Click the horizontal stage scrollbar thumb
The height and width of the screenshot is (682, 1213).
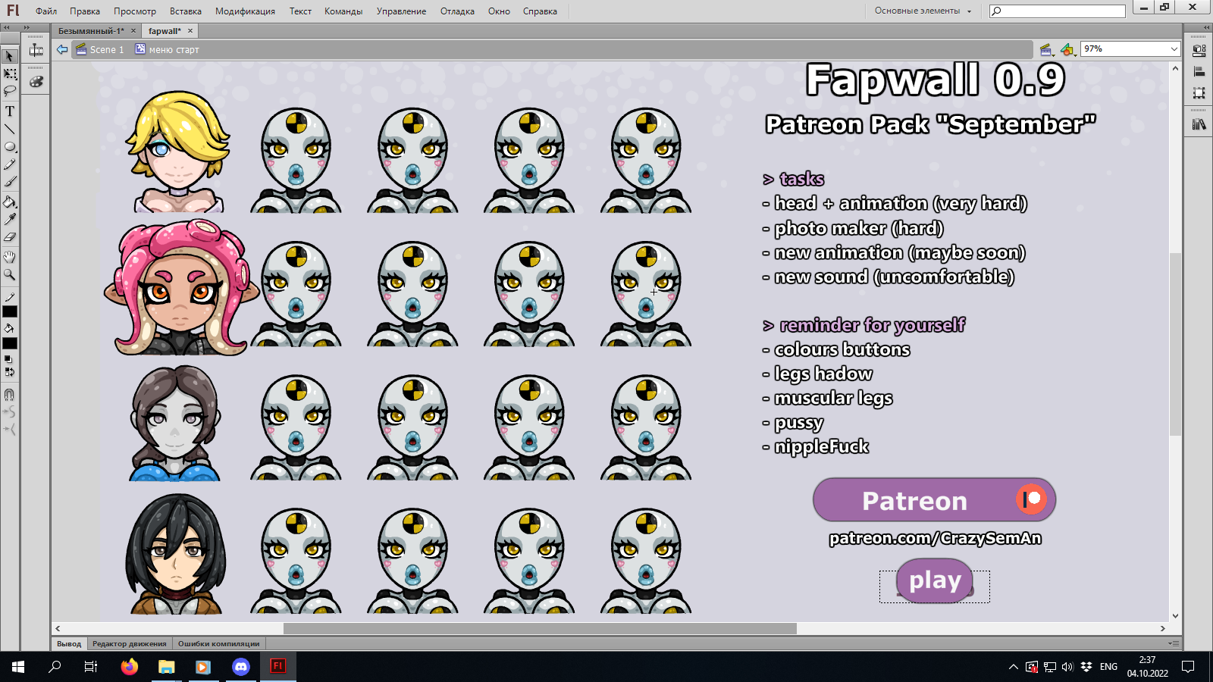[x=540, y=628]
